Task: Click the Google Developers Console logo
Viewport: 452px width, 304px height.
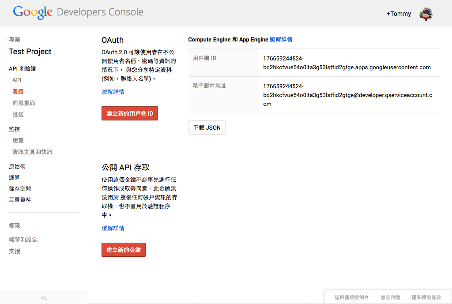Action: tap(78, 12)
